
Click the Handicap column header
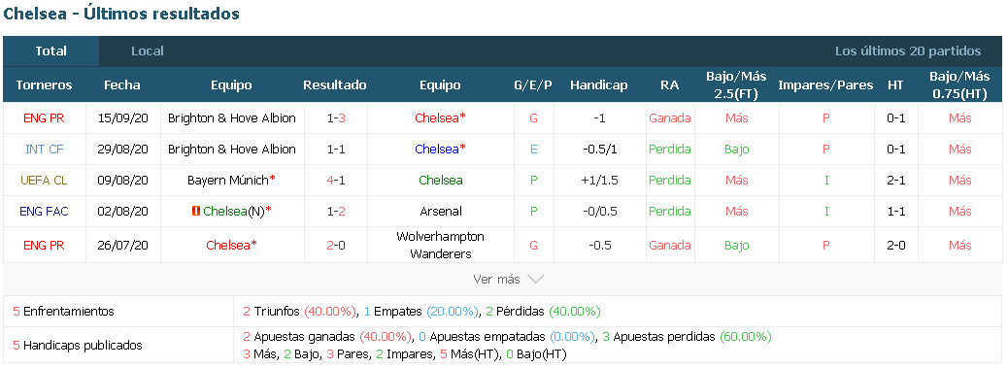click(598, 84)
